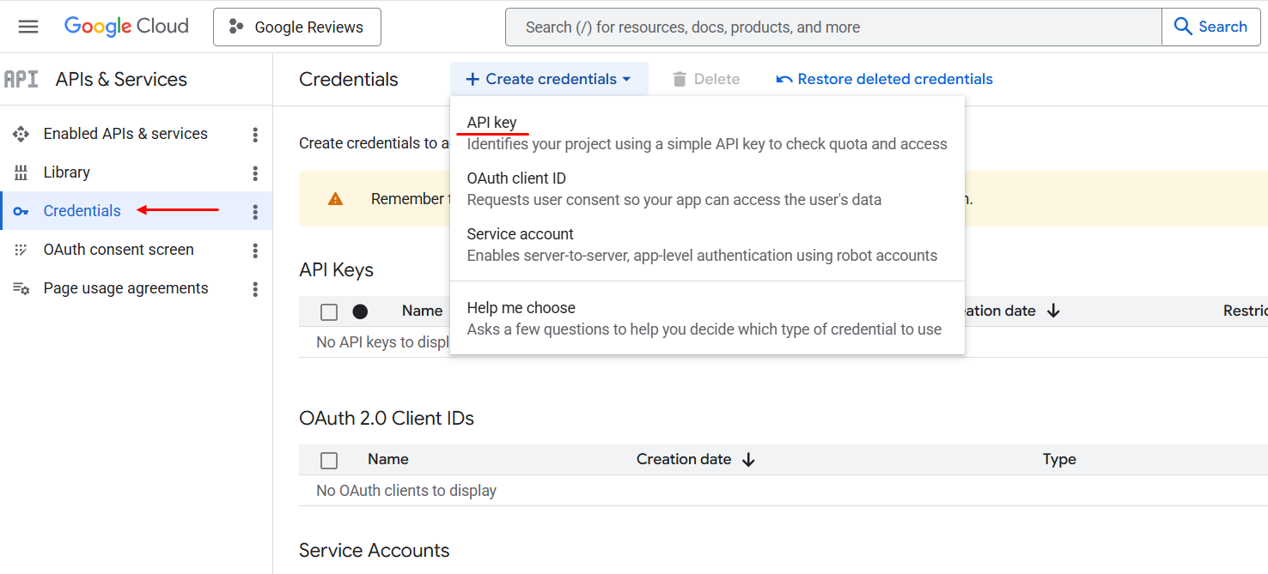The width and height of the screenshot is (1268, 574).
Task: Tick the OAuth 2.0 Client IDs checkbox
Action: point(329,461)
